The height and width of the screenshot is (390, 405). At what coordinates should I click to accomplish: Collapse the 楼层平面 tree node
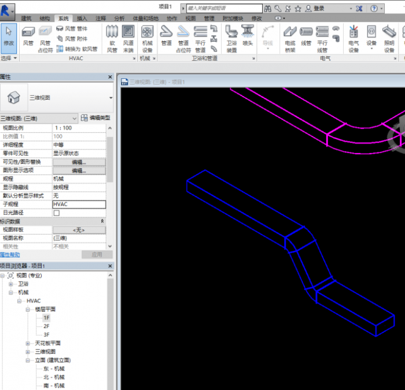[x=28, y=309]
